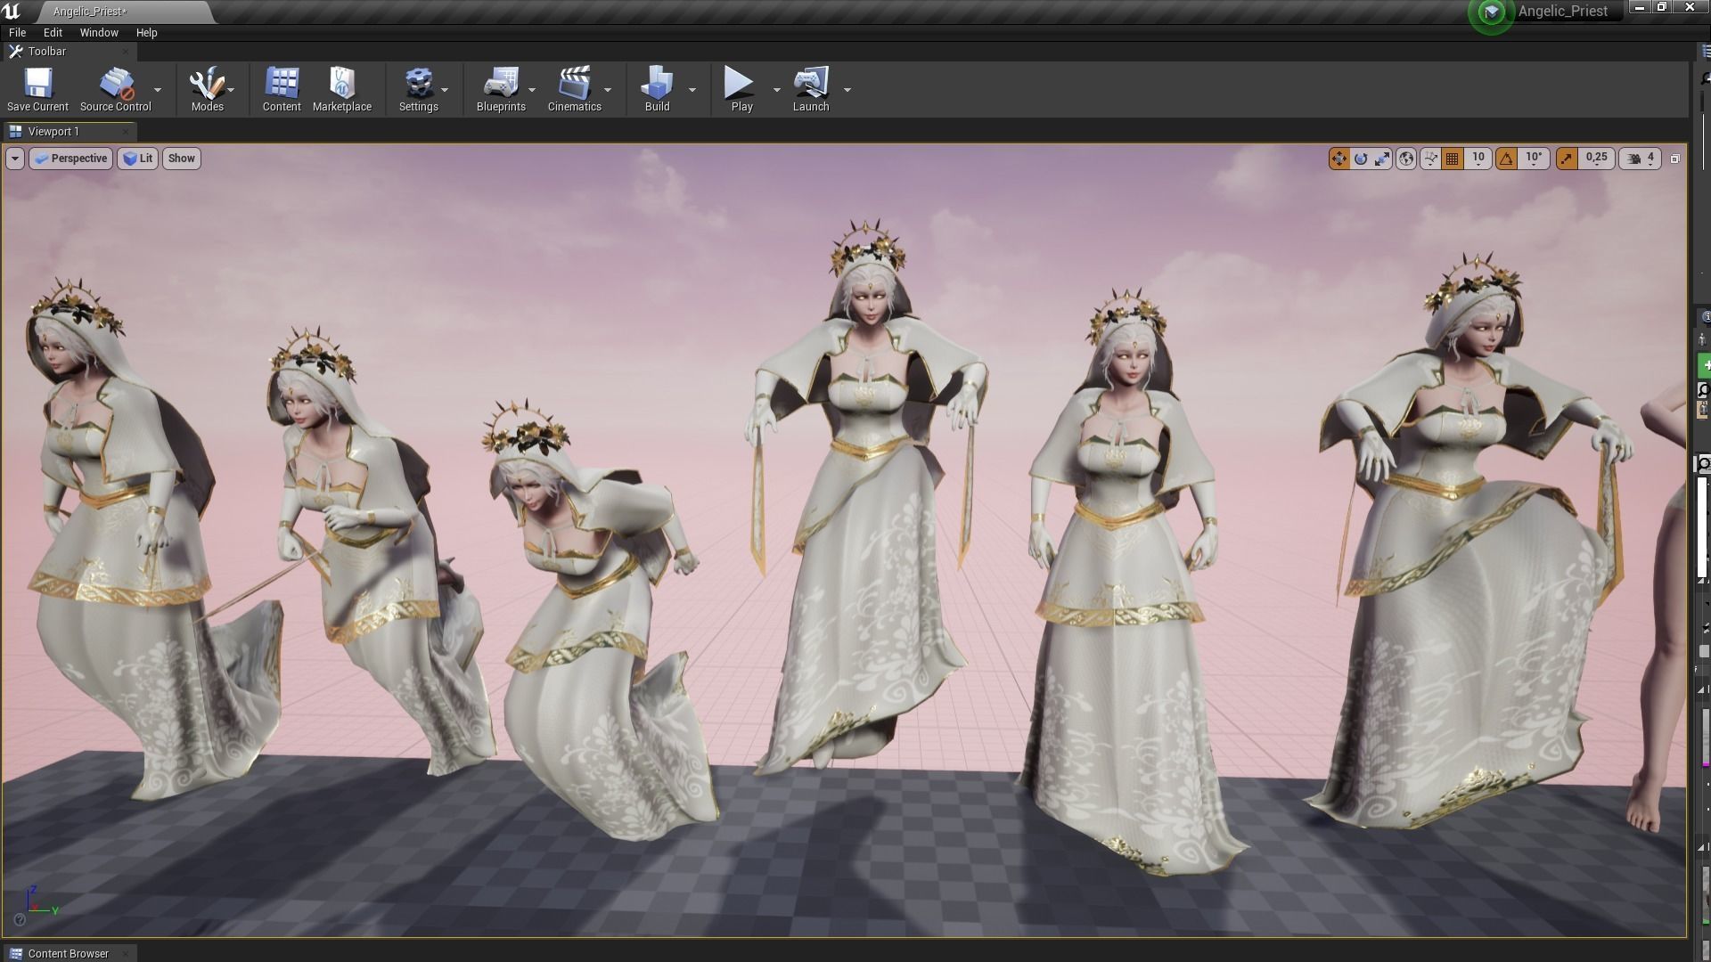The width and height of the screenshot is (1711, 962).
Task: Toggle surface snapping in the viewport
Action: (x=1430, y=158)
